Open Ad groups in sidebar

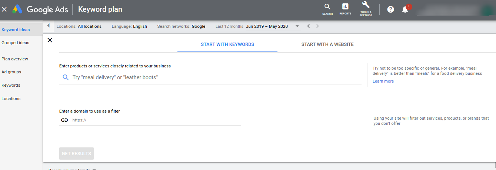point(11,72)
